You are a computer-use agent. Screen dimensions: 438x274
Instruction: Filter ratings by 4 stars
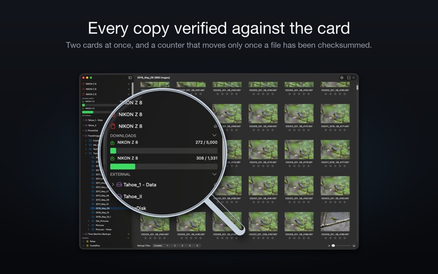[x=189, y=246]
